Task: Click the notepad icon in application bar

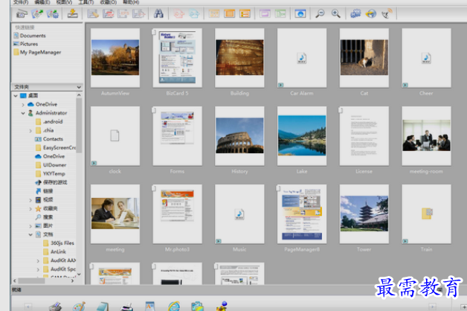Action: tap(103, 307)
